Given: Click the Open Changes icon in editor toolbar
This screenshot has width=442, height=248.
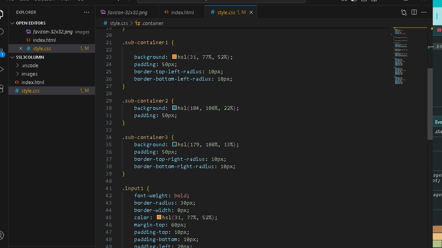Looking at the screenshot, I should (x=404, y=12).
